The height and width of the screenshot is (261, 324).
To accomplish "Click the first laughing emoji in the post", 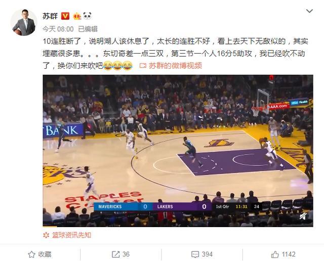I will tap(107, 66).
